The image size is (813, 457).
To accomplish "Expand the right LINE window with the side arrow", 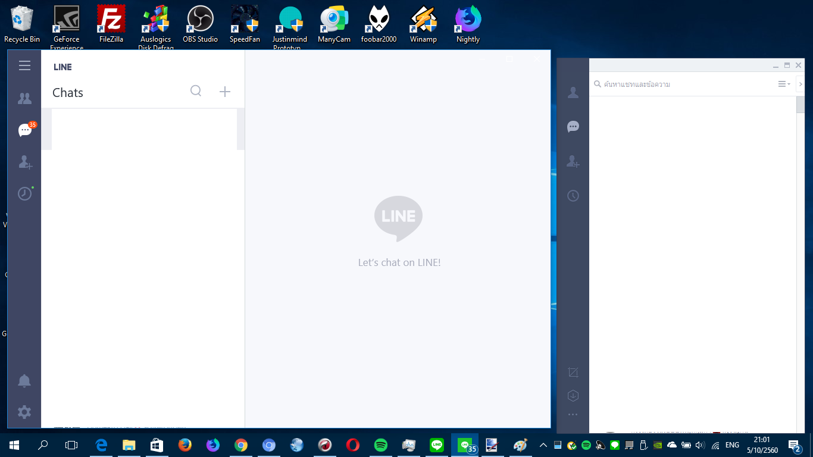I will [801, 84].
